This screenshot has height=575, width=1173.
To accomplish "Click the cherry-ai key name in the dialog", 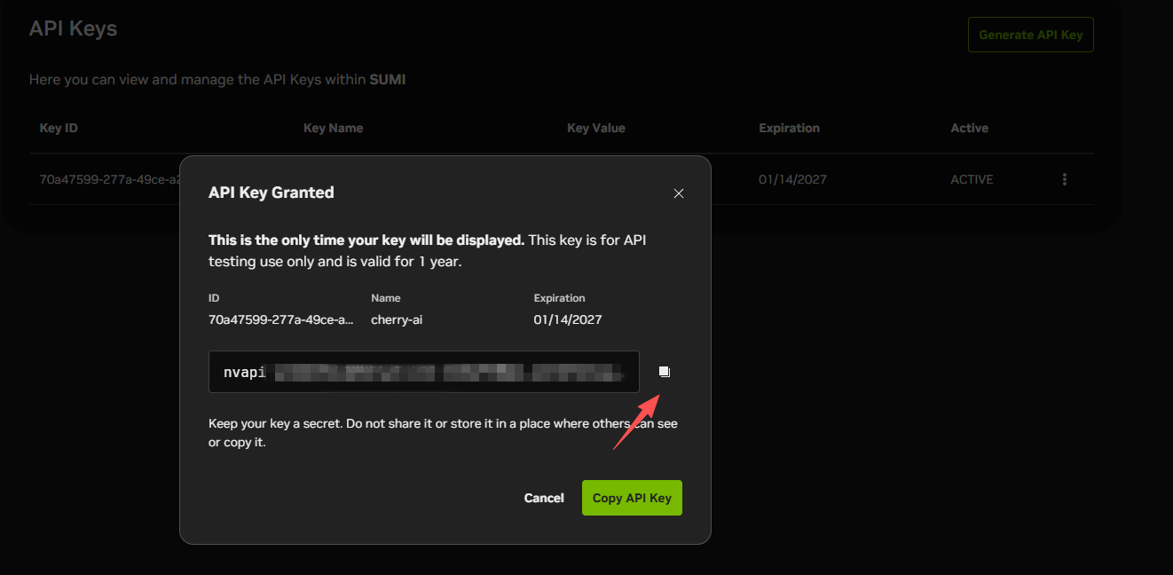I will [396, 319].
